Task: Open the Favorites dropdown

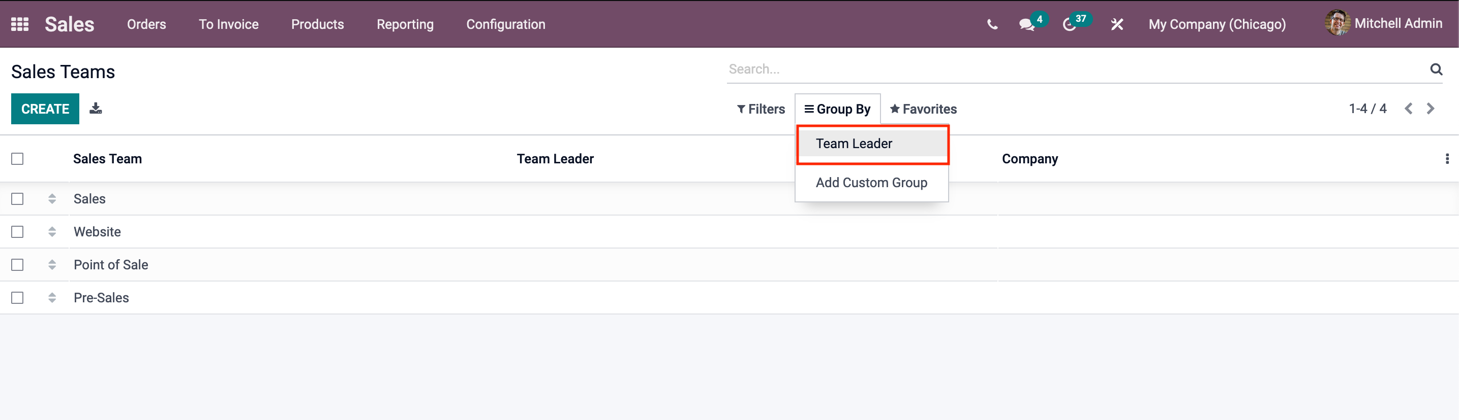Action: coord(923,109)
